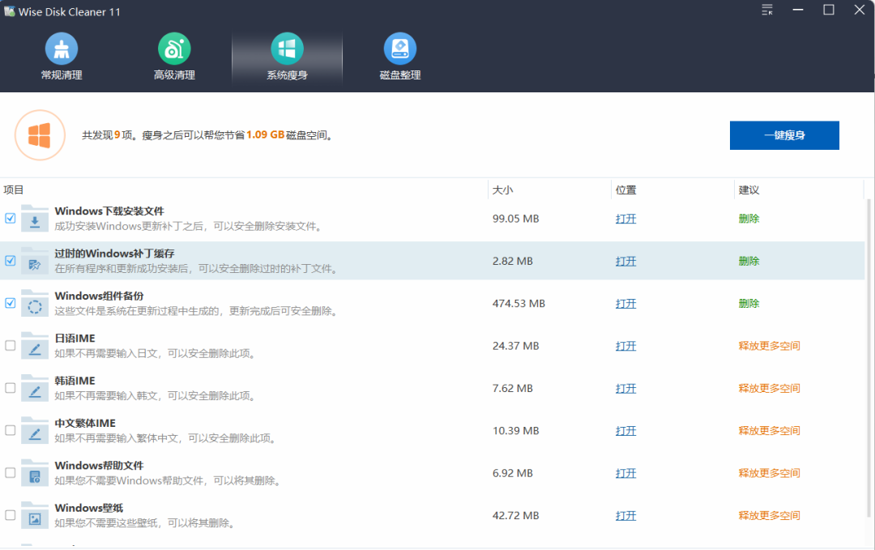Click the 一键瘦身 button
The width and height of the screenshot is (875, 550).
(783, 135)
